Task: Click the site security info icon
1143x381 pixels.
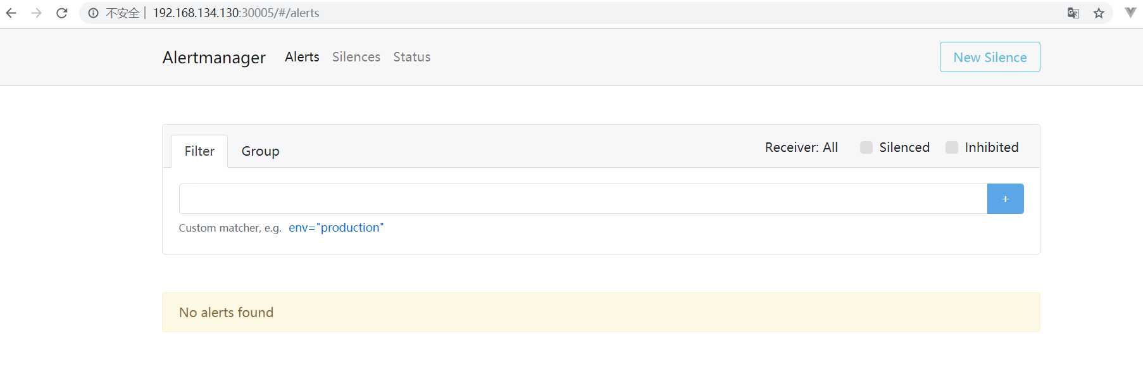Action: tap(94, 13)
